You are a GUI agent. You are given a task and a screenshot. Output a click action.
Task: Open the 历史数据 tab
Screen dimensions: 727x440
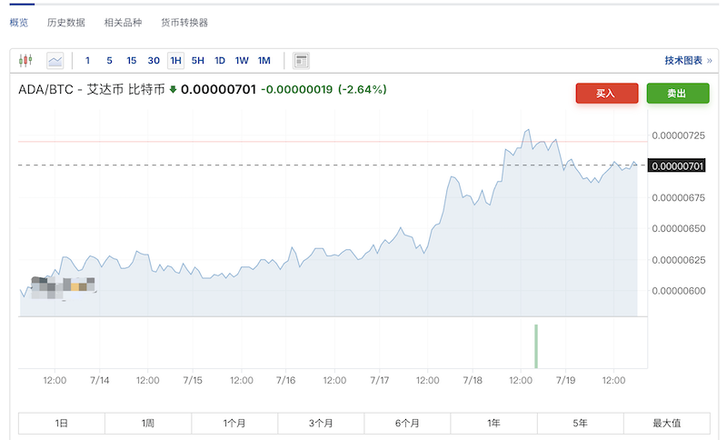point(66,22)
